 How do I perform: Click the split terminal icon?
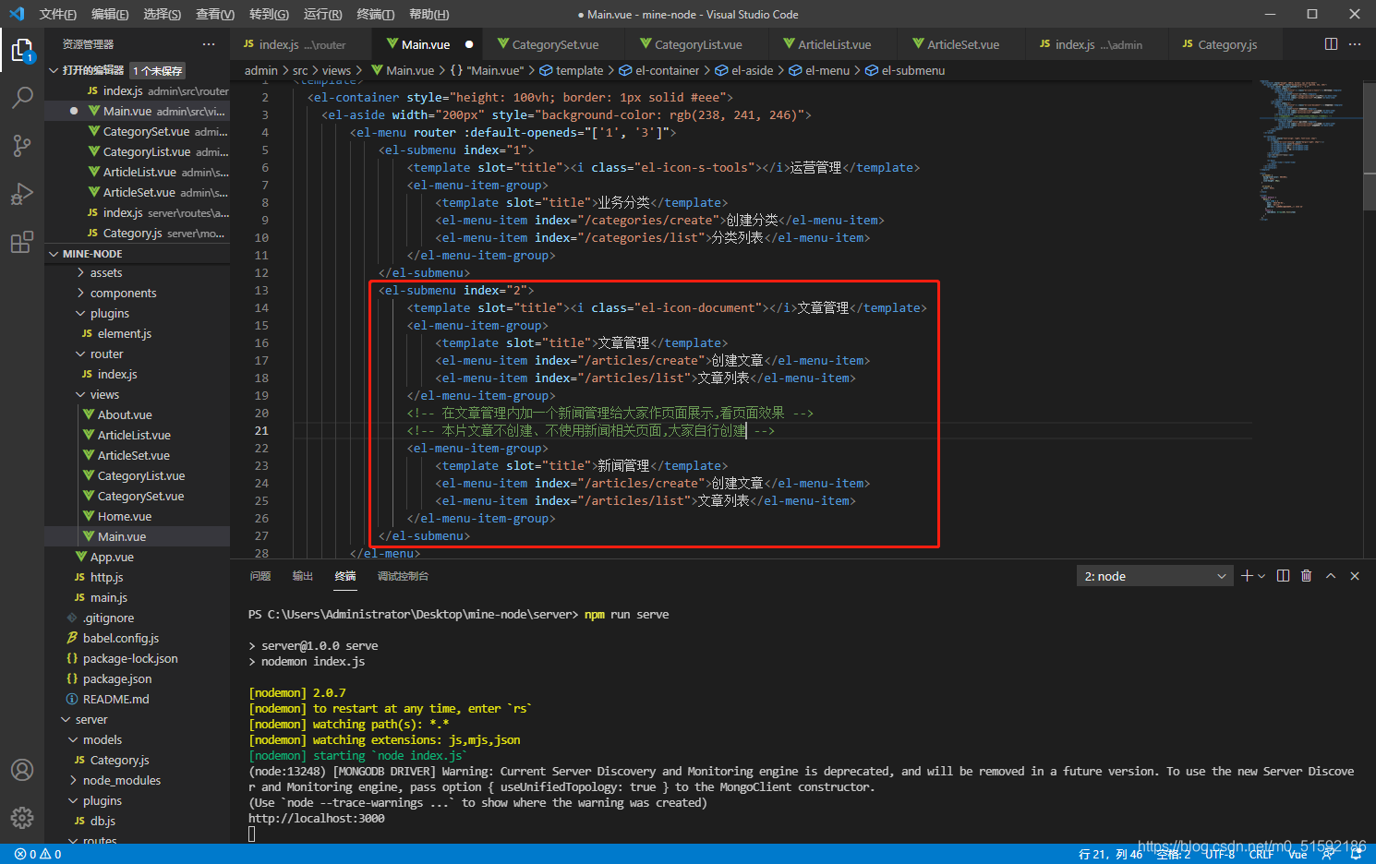coord(1283,576)
